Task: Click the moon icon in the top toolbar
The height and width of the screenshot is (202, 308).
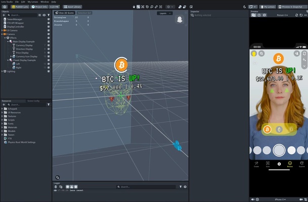Action: pos(244,7)
